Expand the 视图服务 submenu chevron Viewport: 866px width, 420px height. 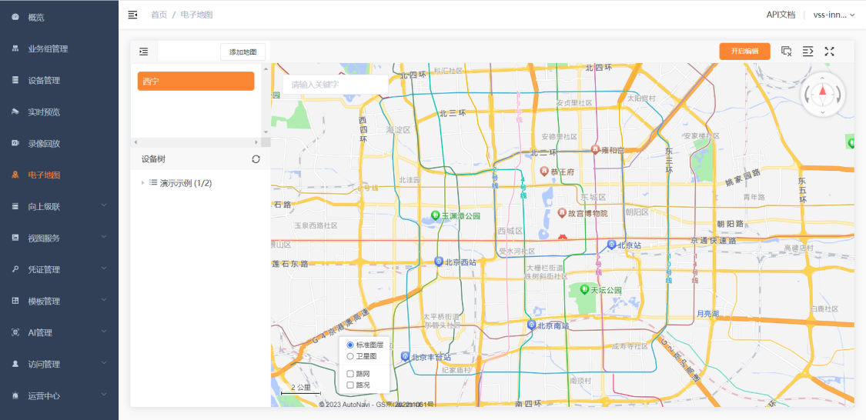(105, 237)
